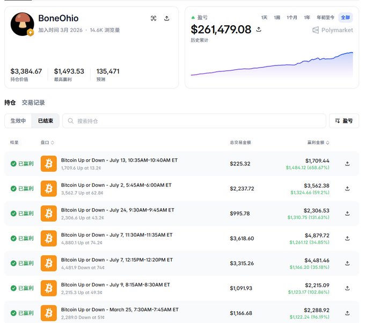Click the $3,384.67 持仓价值 value
Viewport: 365px width, 323px height.
[26, 71]
